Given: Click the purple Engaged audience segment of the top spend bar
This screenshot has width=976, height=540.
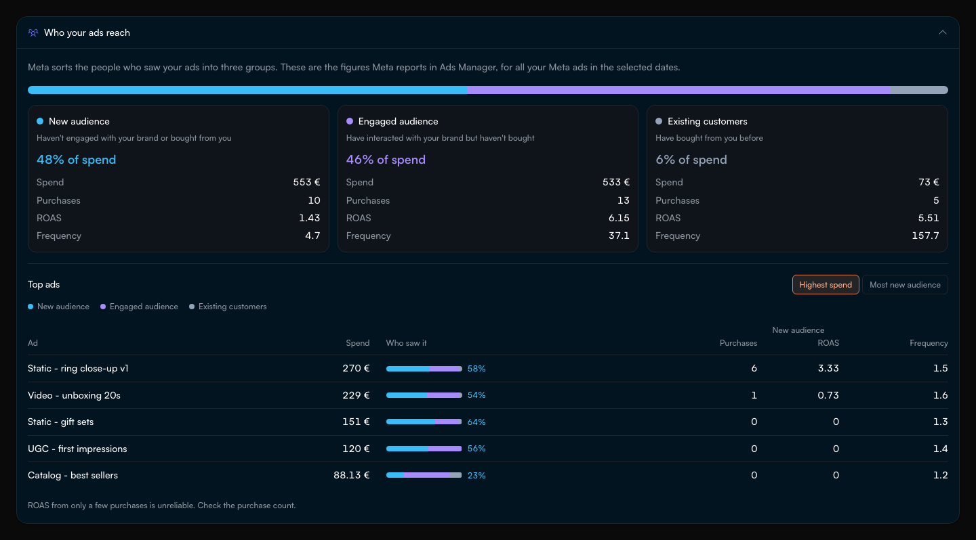Looking at the screenshot, I should (678, 90).
